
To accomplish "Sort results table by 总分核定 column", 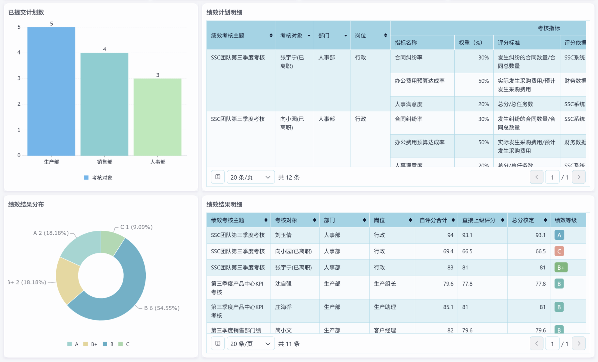I will [x=545, y=220].
